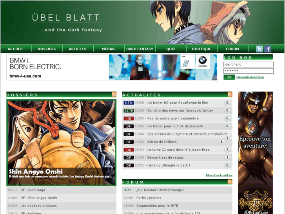The height and width of the screenshot is (214, 285).
Task: Click the DIV tag on the Escaflowne news
Action: (x=129, y=103)
